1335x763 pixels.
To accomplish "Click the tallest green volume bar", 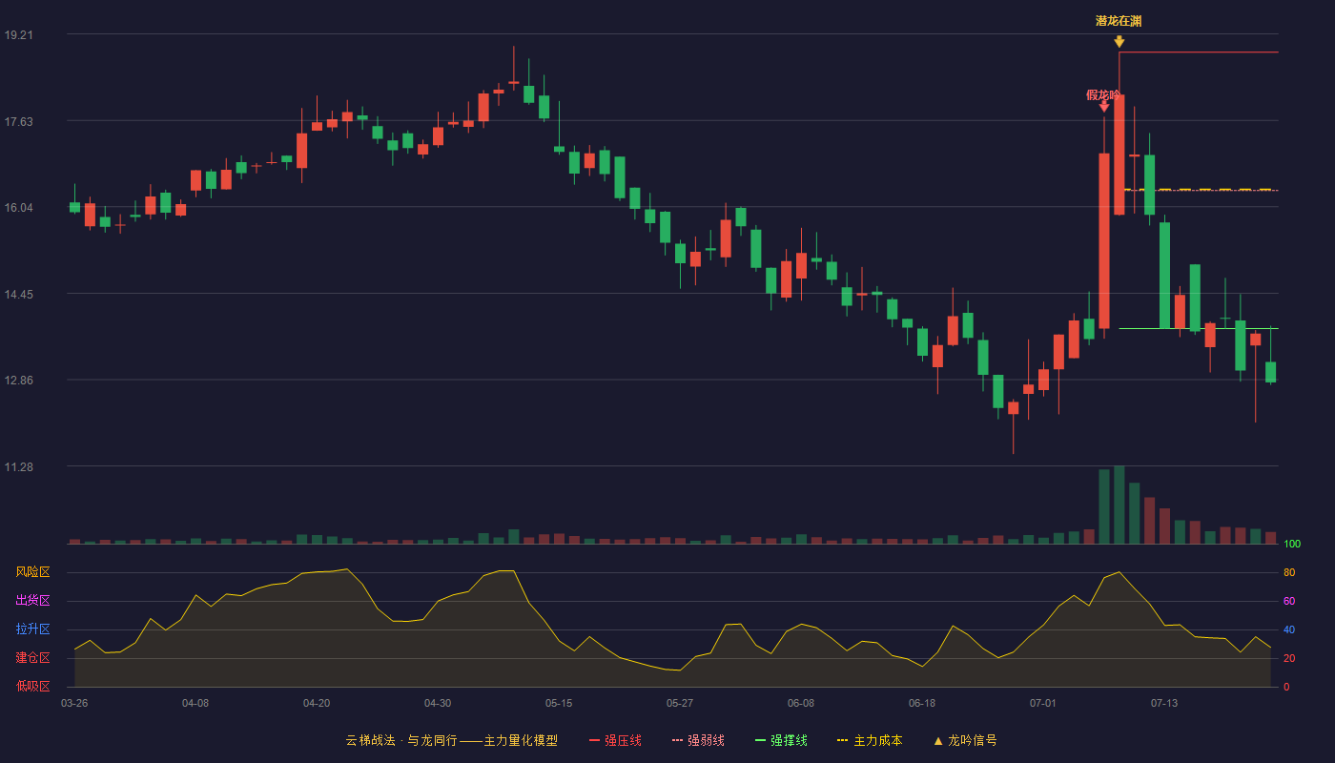I will point(1119,505).
